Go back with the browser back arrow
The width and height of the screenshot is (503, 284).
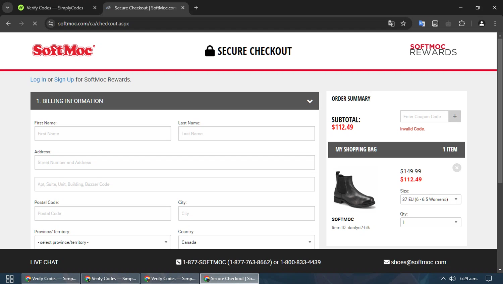click(x=8, y=23)
